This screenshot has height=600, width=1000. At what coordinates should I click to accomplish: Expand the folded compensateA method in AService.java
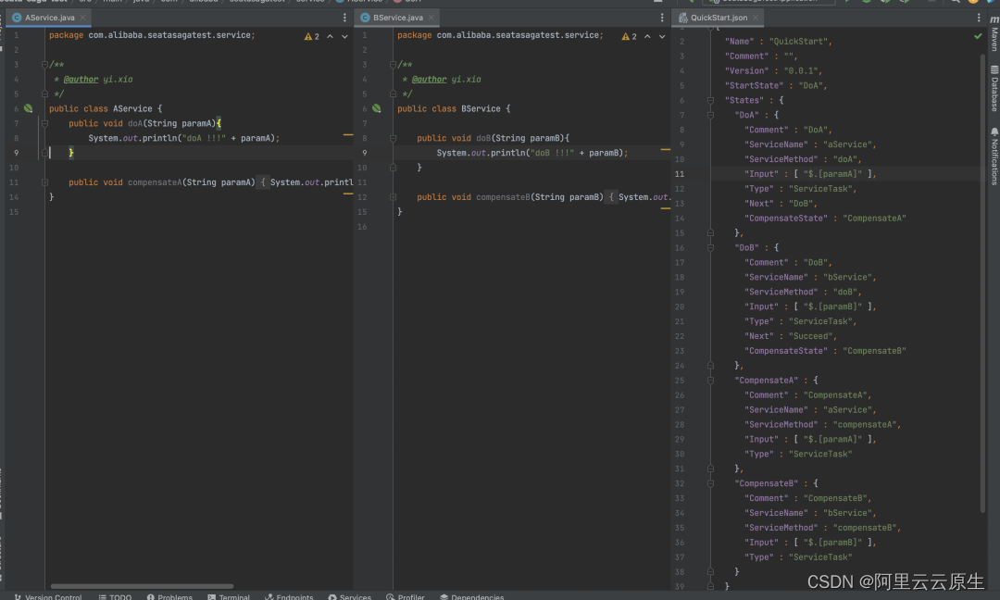pos(44,182)
